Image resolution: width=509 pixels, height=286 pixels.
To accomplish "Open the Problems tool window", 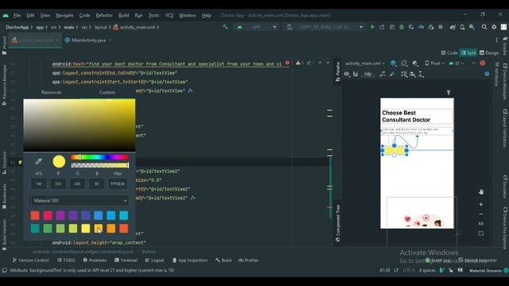I will (95, 260).
